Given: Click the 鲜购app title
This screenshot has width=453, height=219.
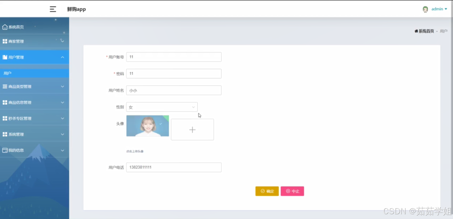Looking at the screenshot, I should (x=76, y=9).
